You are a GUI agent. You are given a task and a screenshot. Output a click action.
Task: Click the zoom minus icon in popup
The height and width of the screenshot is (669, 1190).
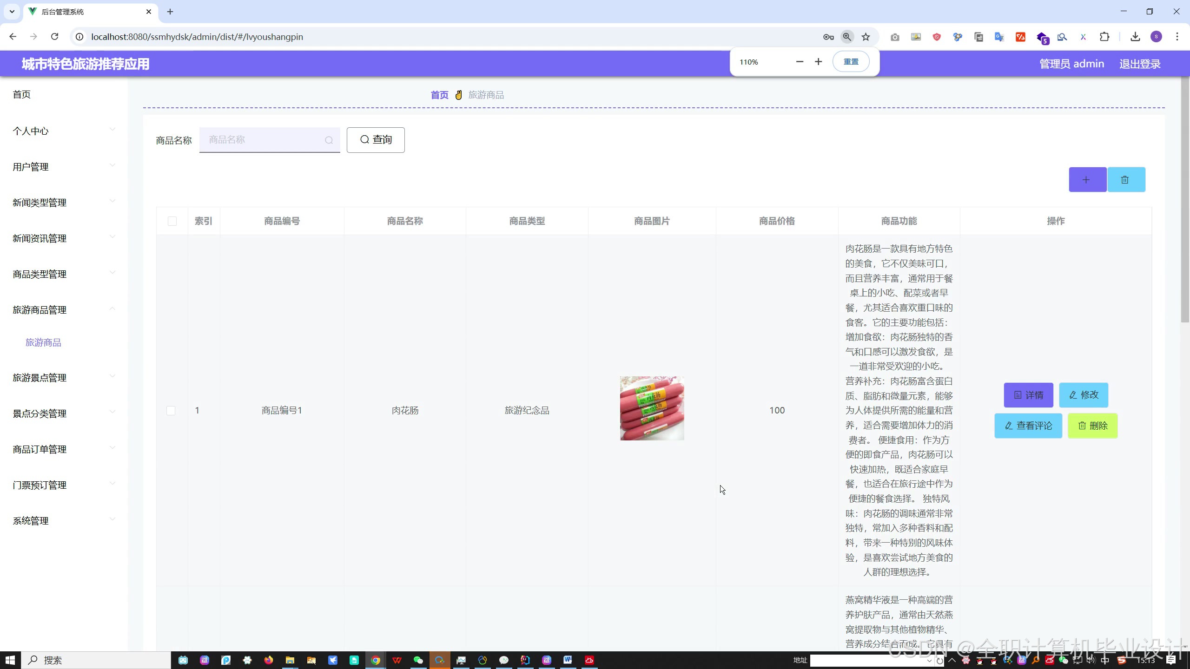799,62
